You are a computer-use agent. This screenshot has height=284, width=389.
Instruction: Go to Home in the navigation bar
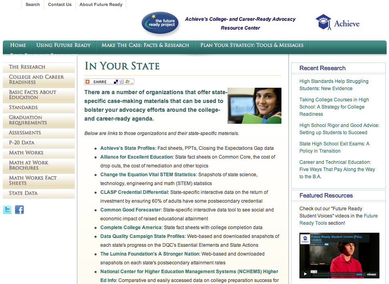click(18, 45)
